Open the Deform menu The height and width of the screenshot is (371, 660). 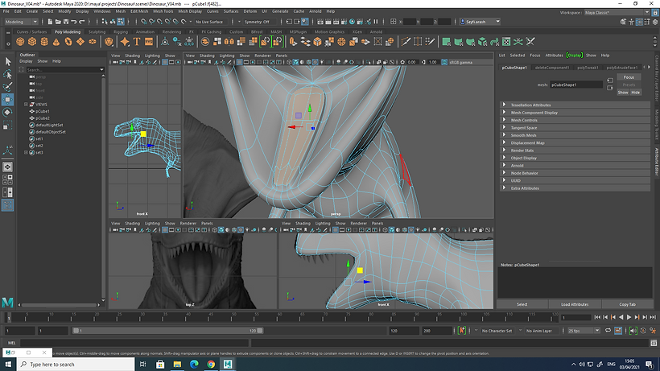(x=250, y=11)
